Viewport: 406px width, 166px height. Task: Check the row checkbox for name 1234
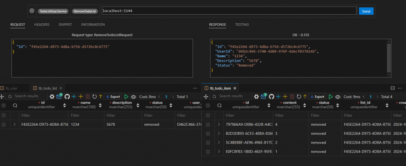pos(4,124)
